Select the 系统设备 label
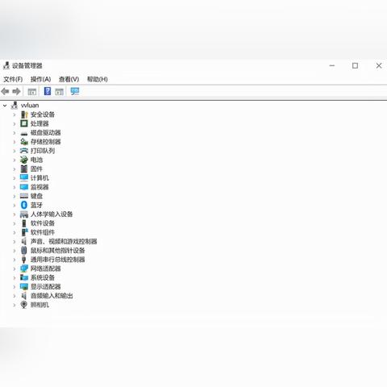This screenshot has width=387, height=387. pyautogui.click(x=43, y=277)
